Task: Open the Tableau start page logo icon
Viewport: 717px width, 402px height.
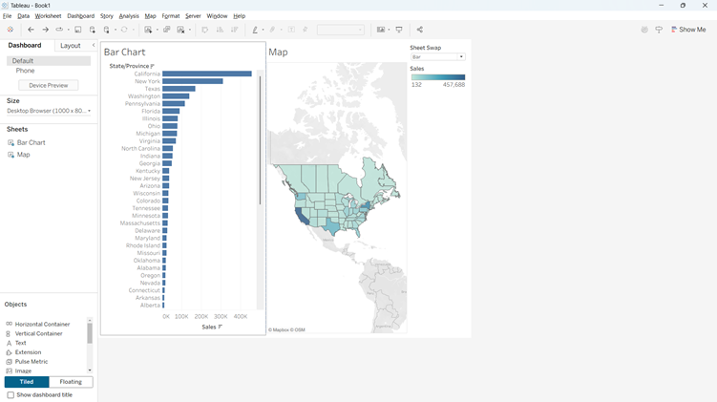Action: click(x=11, y=30)
